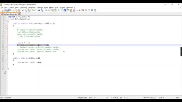The image size is (182, 102).
Task: Click the Redo toolbar icon
Action: pyautogui.click(x=35, y=10)
